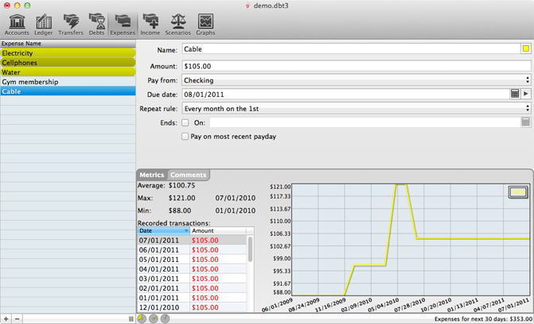This screenshot has height=324, width=534.
Task: Click the add expense plus button
Action: tap(6, 318)
